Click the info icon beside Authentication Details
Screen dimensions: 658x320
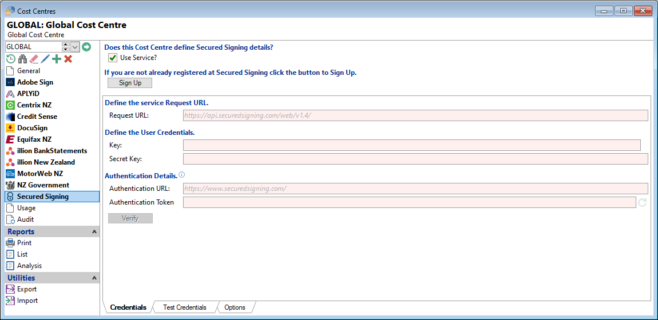click(182, 175)
